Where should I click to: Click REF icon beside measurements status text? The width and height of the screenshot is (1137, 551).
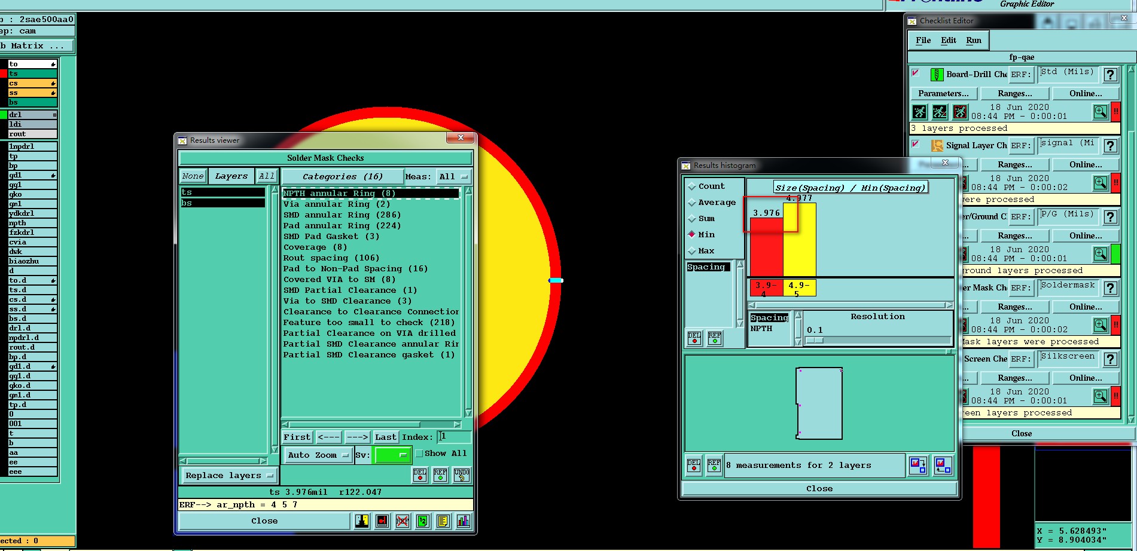click(x=714, y=466)
